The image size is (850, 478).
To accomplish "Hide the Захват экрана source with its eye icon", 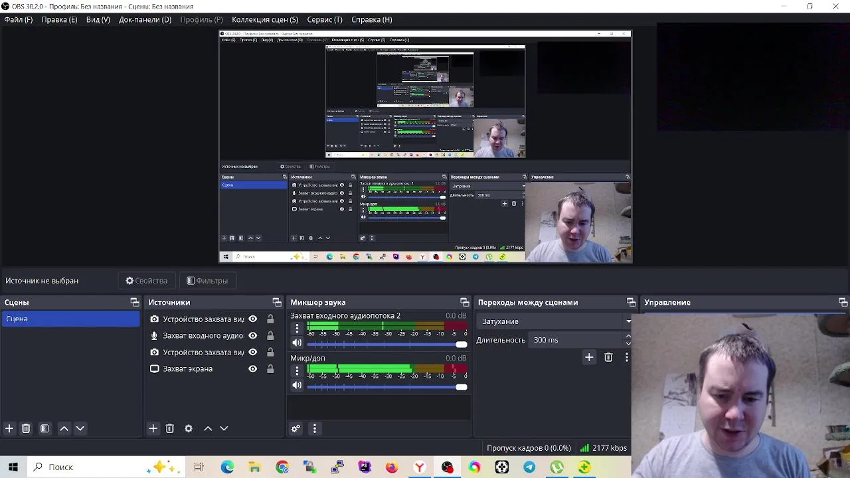I will point(252,368).
